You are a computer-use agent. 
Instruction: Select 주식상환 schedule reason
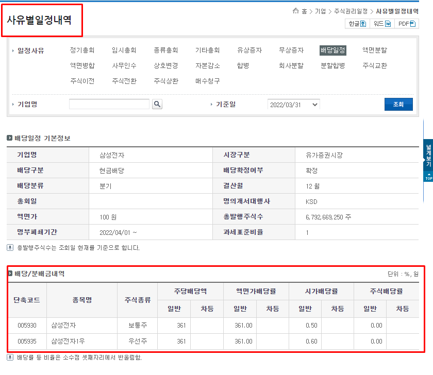(x=165, y=81)
